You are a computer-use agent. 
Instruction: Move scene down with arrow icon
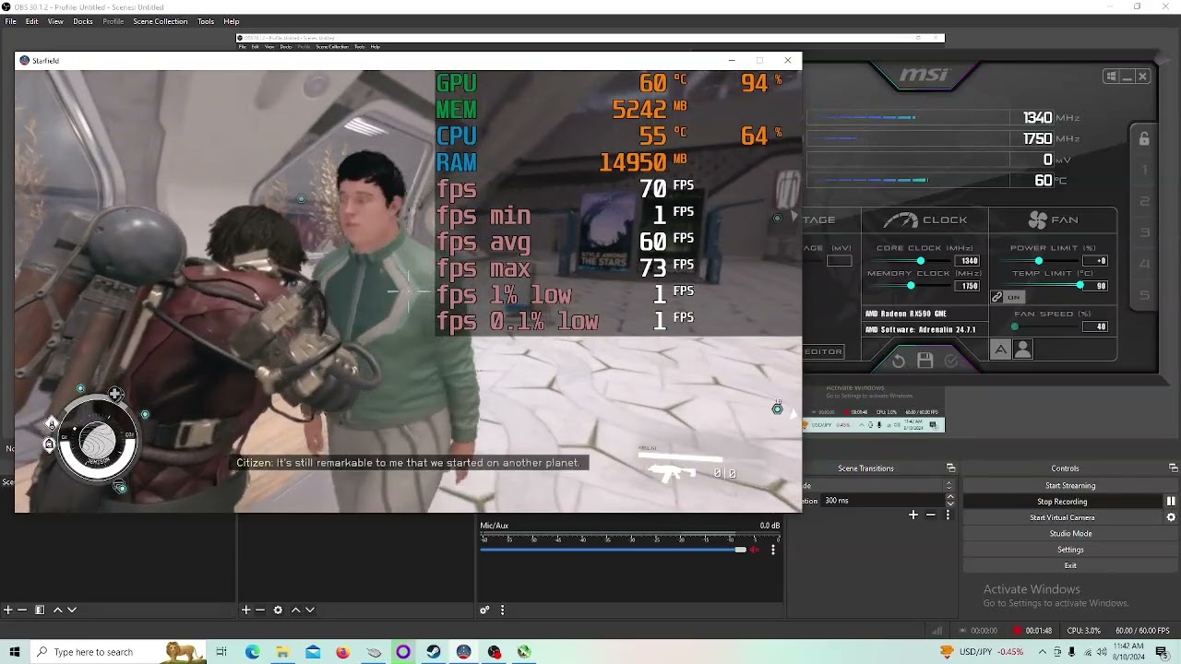[72, 610]
